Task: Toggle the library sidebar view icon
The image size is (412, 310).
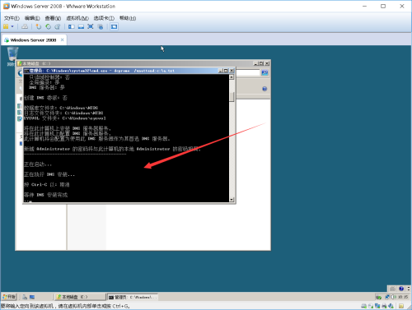Action: click(72, 26)
